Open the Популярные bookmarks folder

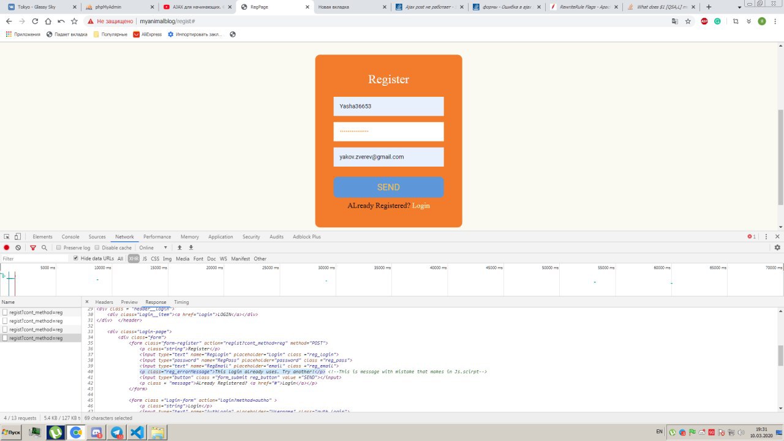coord(110,34)
